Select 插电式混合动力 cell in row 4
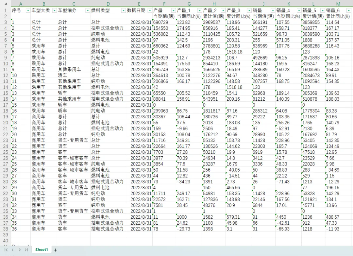Image resolution: width=353 pixels, height=256 pixels. click(108, 28)
